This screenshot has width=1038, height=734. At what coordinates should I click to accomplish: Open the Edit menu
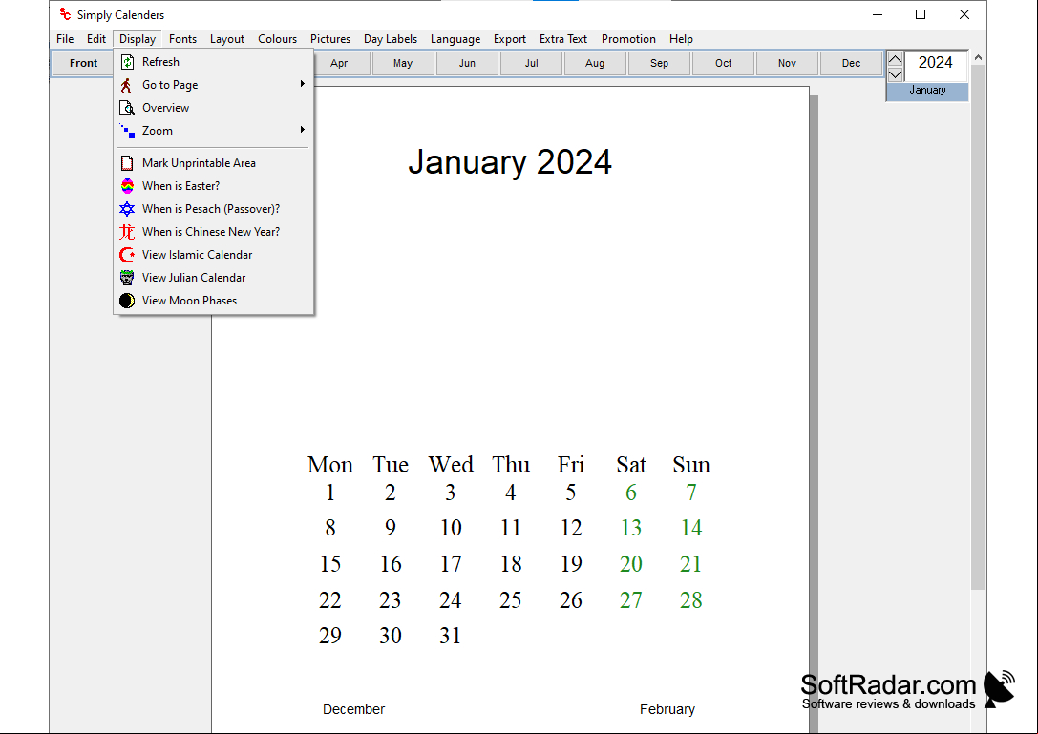tap(96, 39)
